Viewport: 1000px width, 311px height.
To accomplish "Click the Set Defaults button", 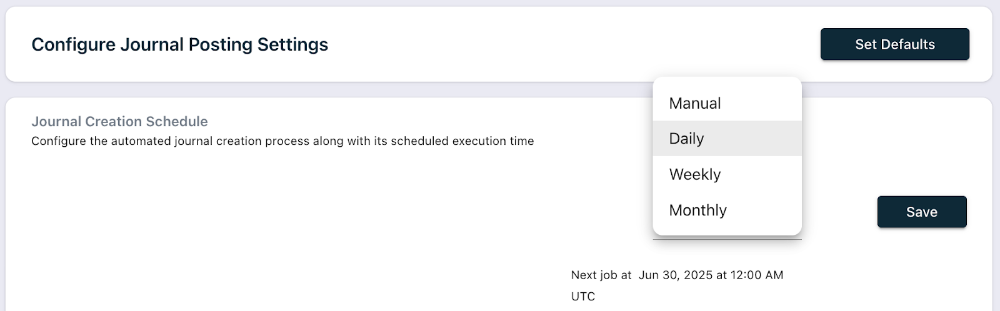I will (894, 44).
